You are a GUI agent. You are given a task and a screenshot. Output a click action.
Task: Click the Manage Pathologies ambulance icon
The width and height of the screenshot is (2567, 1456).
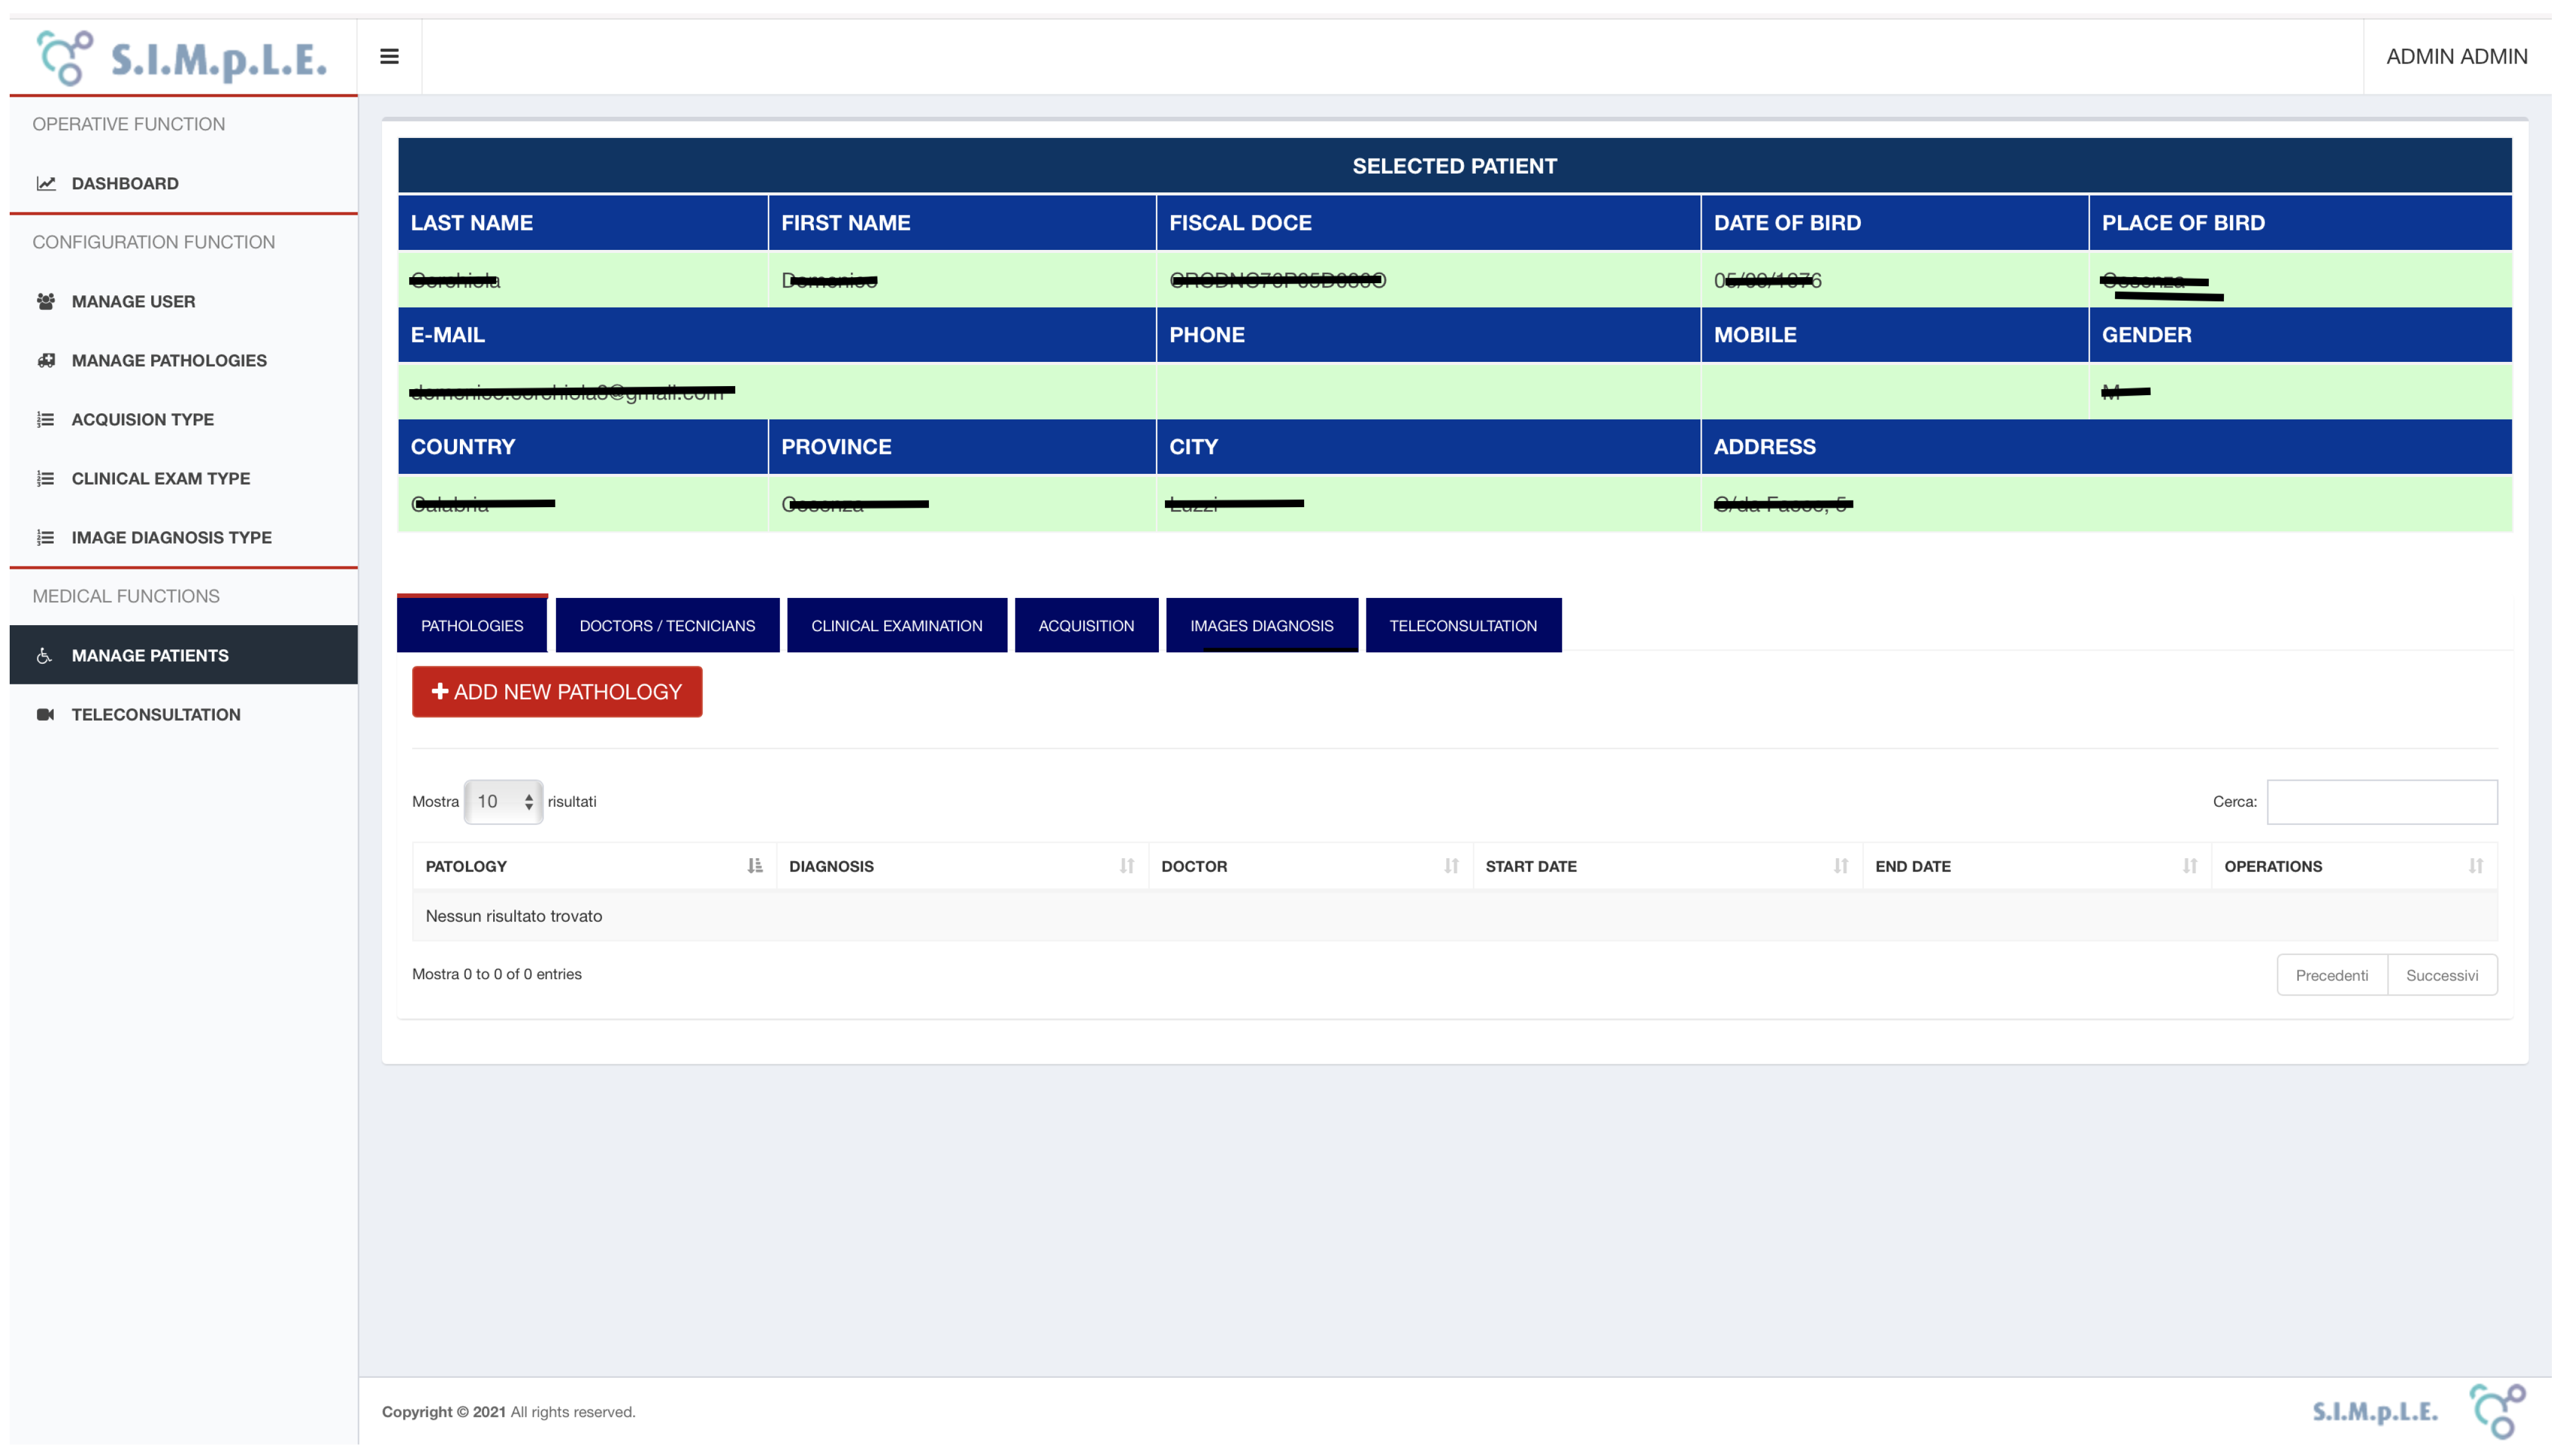point(46,360)
